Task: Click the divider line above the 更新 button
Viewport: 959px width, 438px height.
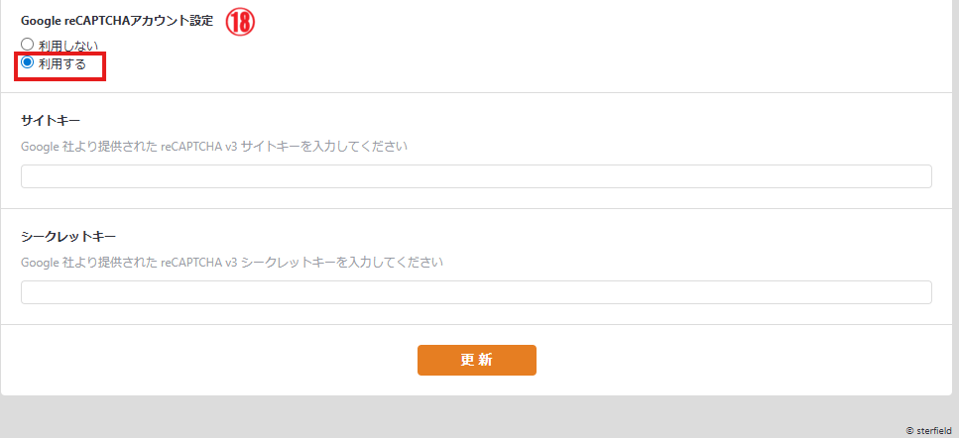Action: click(476, 325)
